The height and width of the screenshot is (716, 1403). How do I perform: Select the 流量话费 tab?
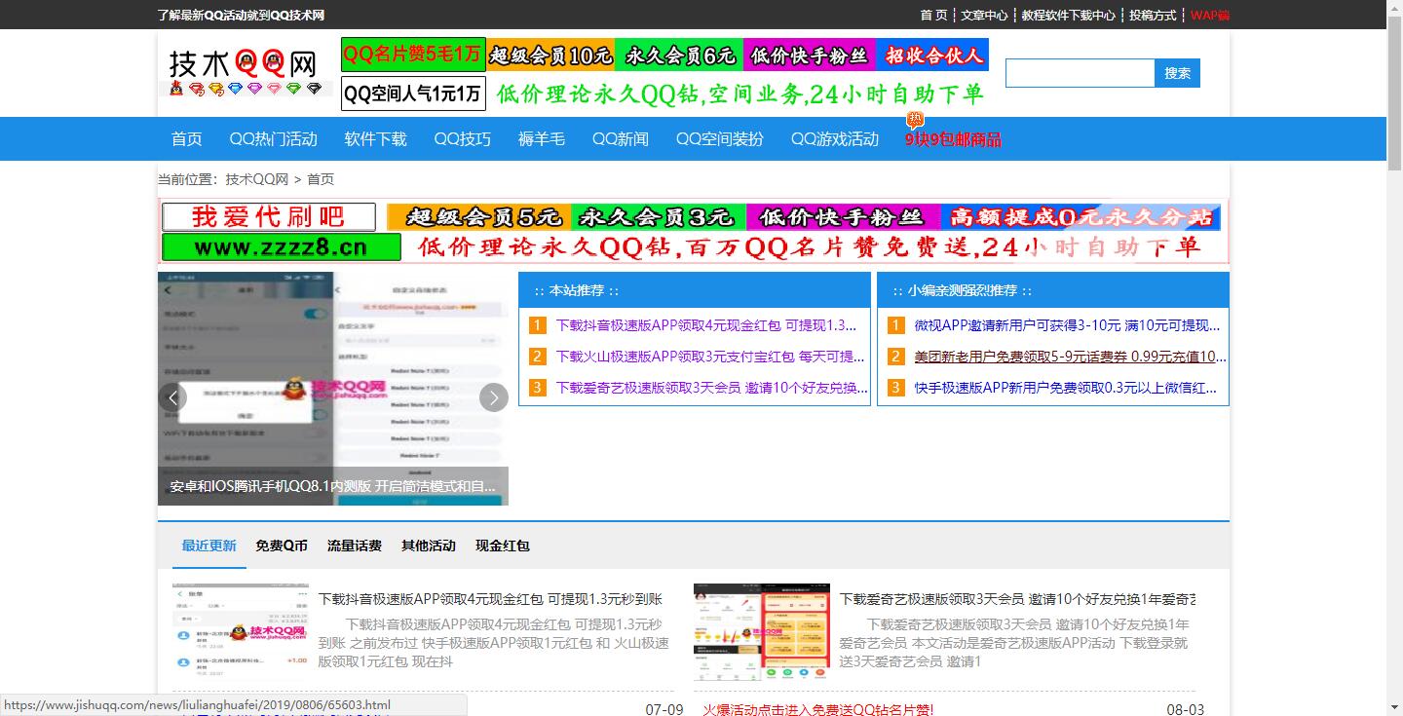pyautogui.click(x=355, y=546)
